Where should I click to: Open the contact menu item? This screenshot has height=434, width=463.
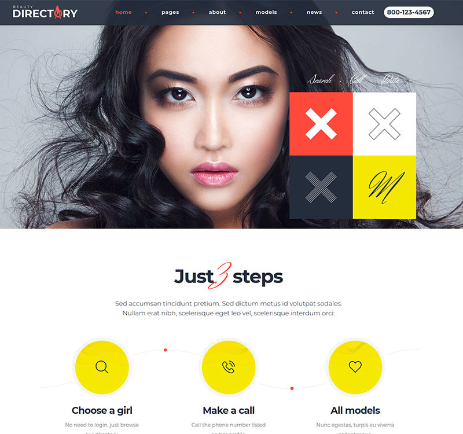363,12
